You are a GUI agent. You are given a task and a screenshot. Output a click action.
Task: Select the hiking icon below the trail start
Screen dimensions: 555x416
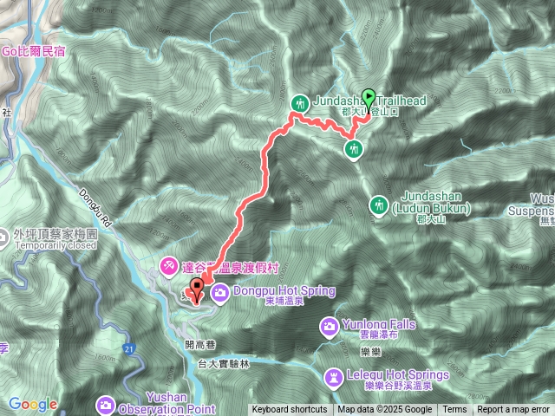click(x=354, y=150)
